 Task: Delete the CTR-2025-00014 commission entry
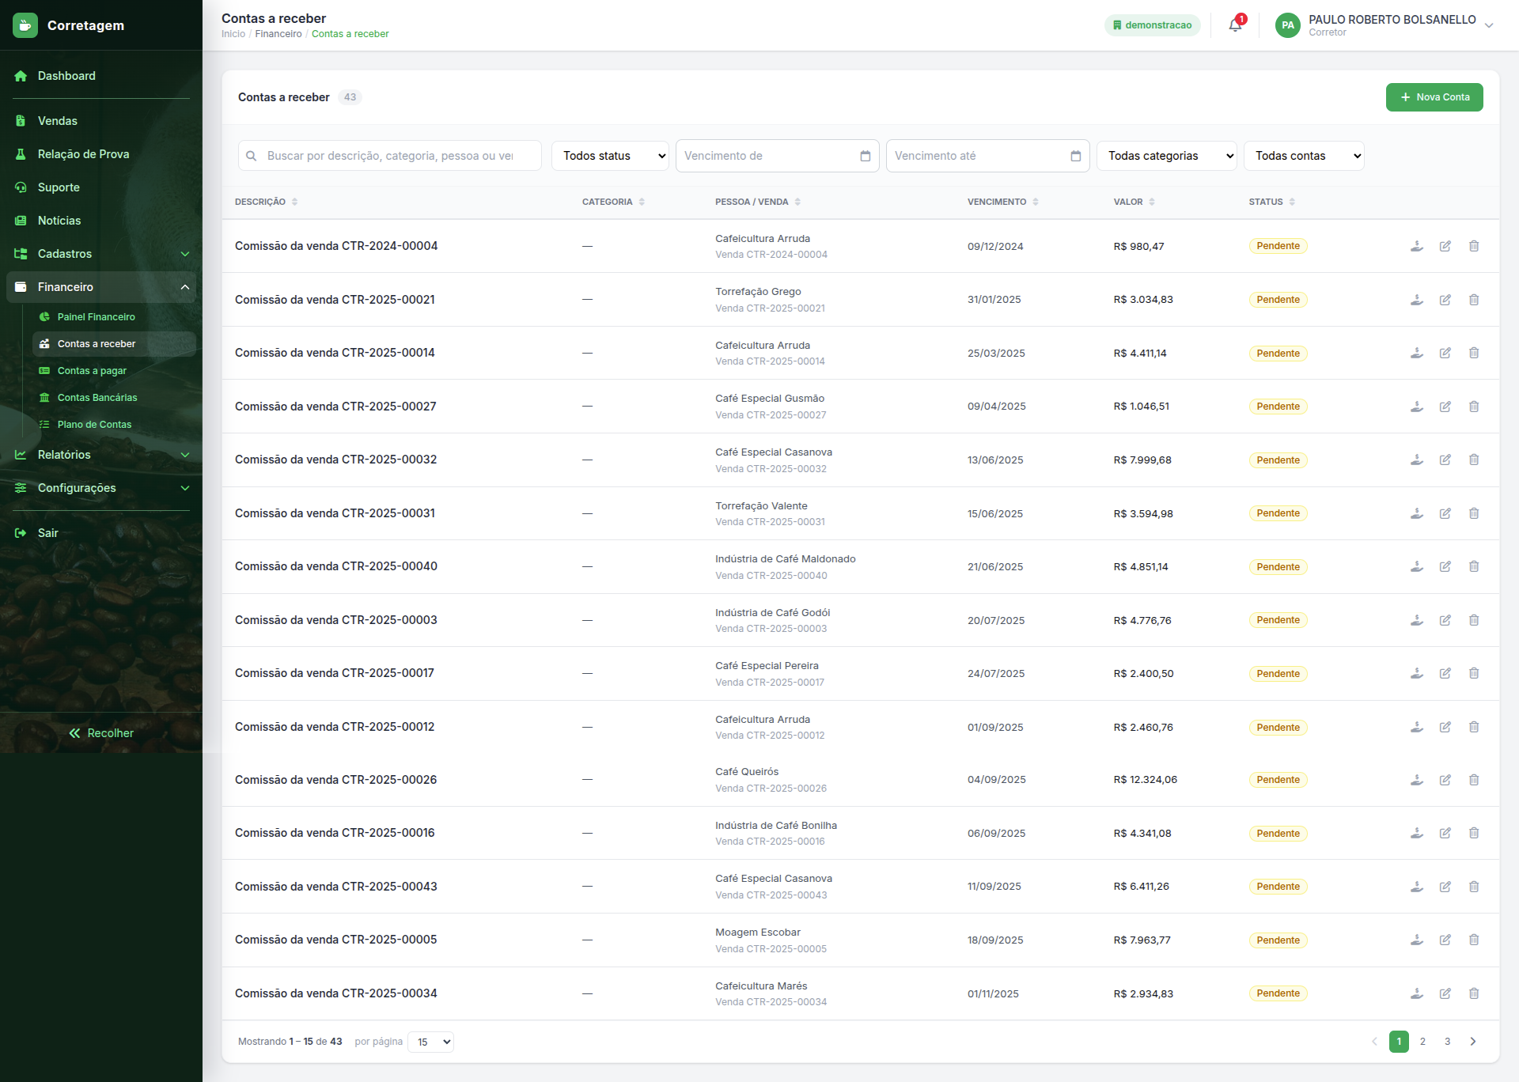(x=1474, y=353)
